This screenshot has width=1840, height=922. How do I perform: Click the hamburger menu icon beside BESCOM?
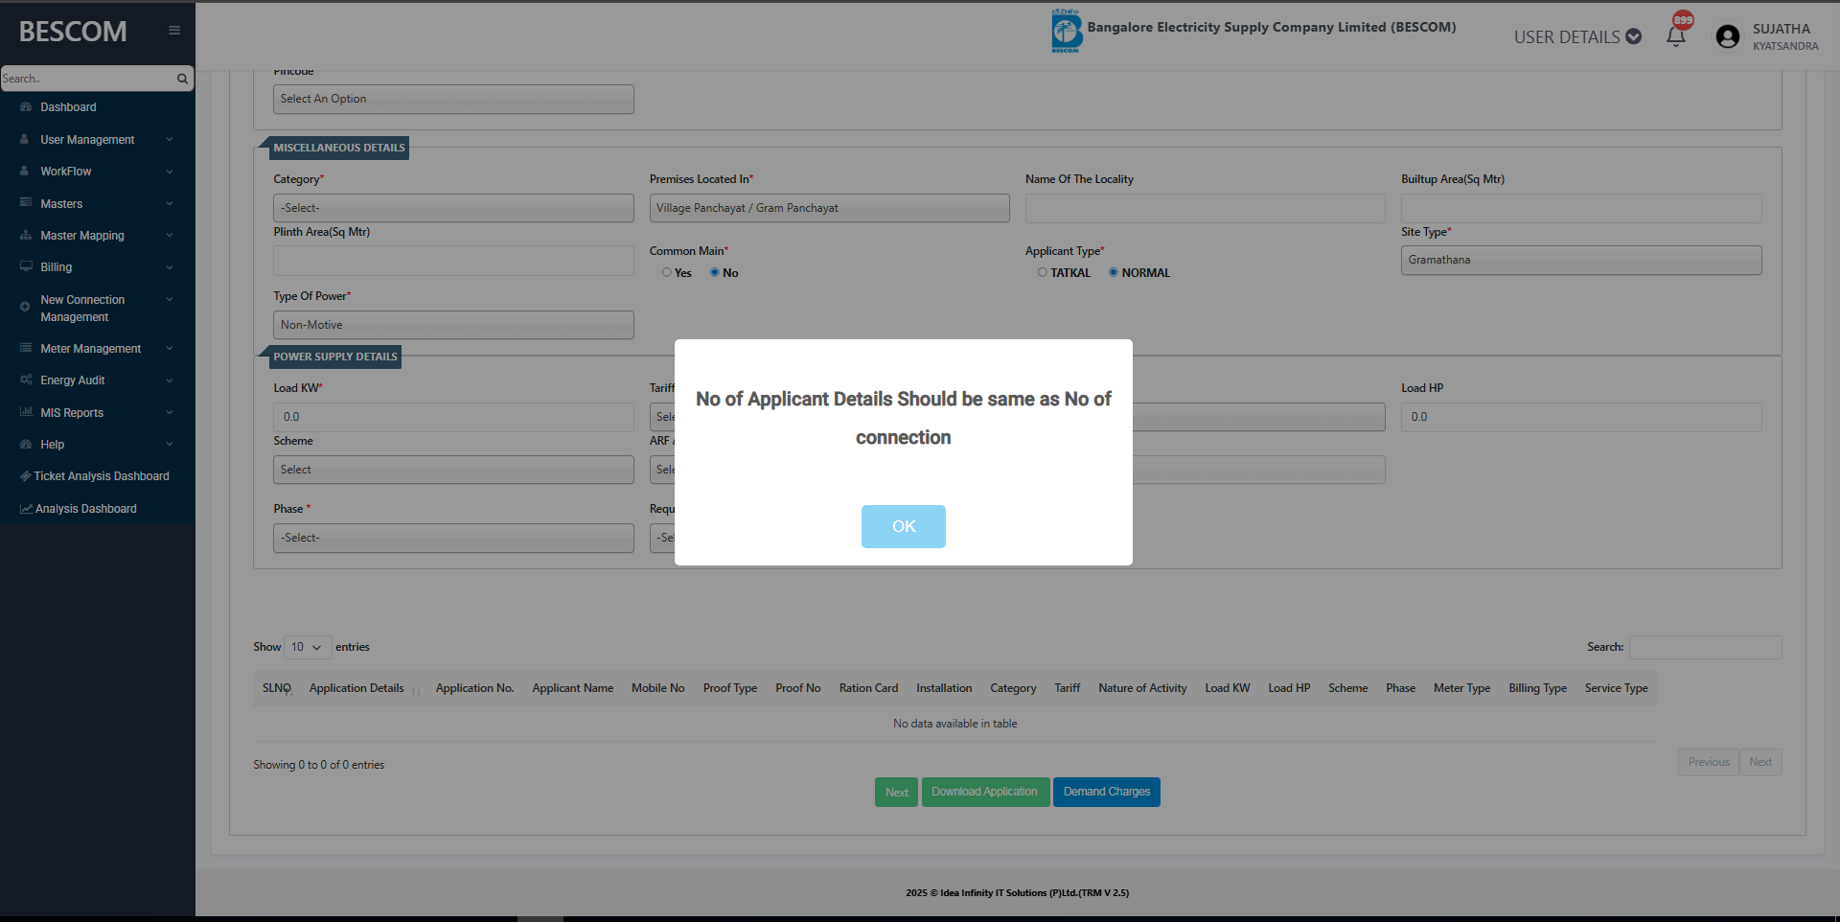(x=174, y=31)
